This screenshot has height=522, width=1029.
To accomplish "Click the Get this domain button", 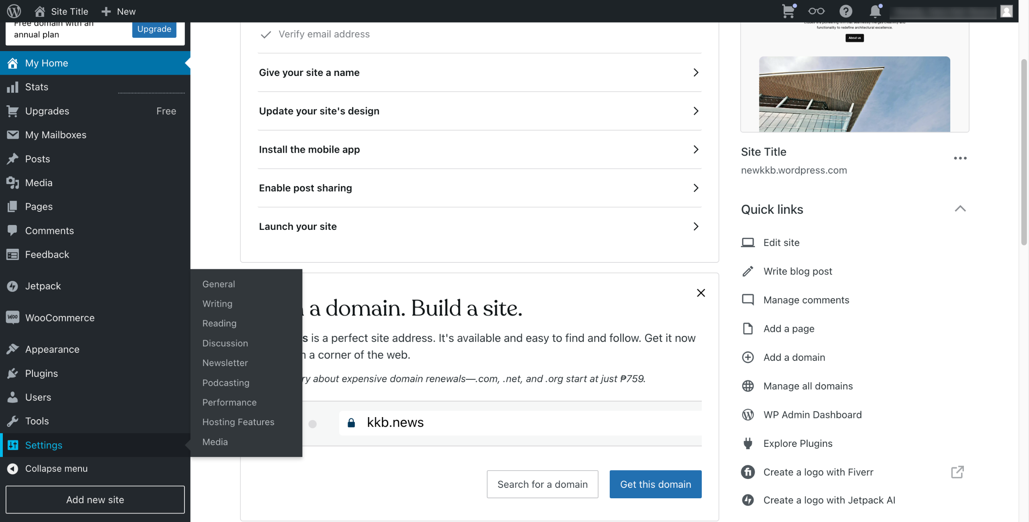I will click(x=655, y=484).
